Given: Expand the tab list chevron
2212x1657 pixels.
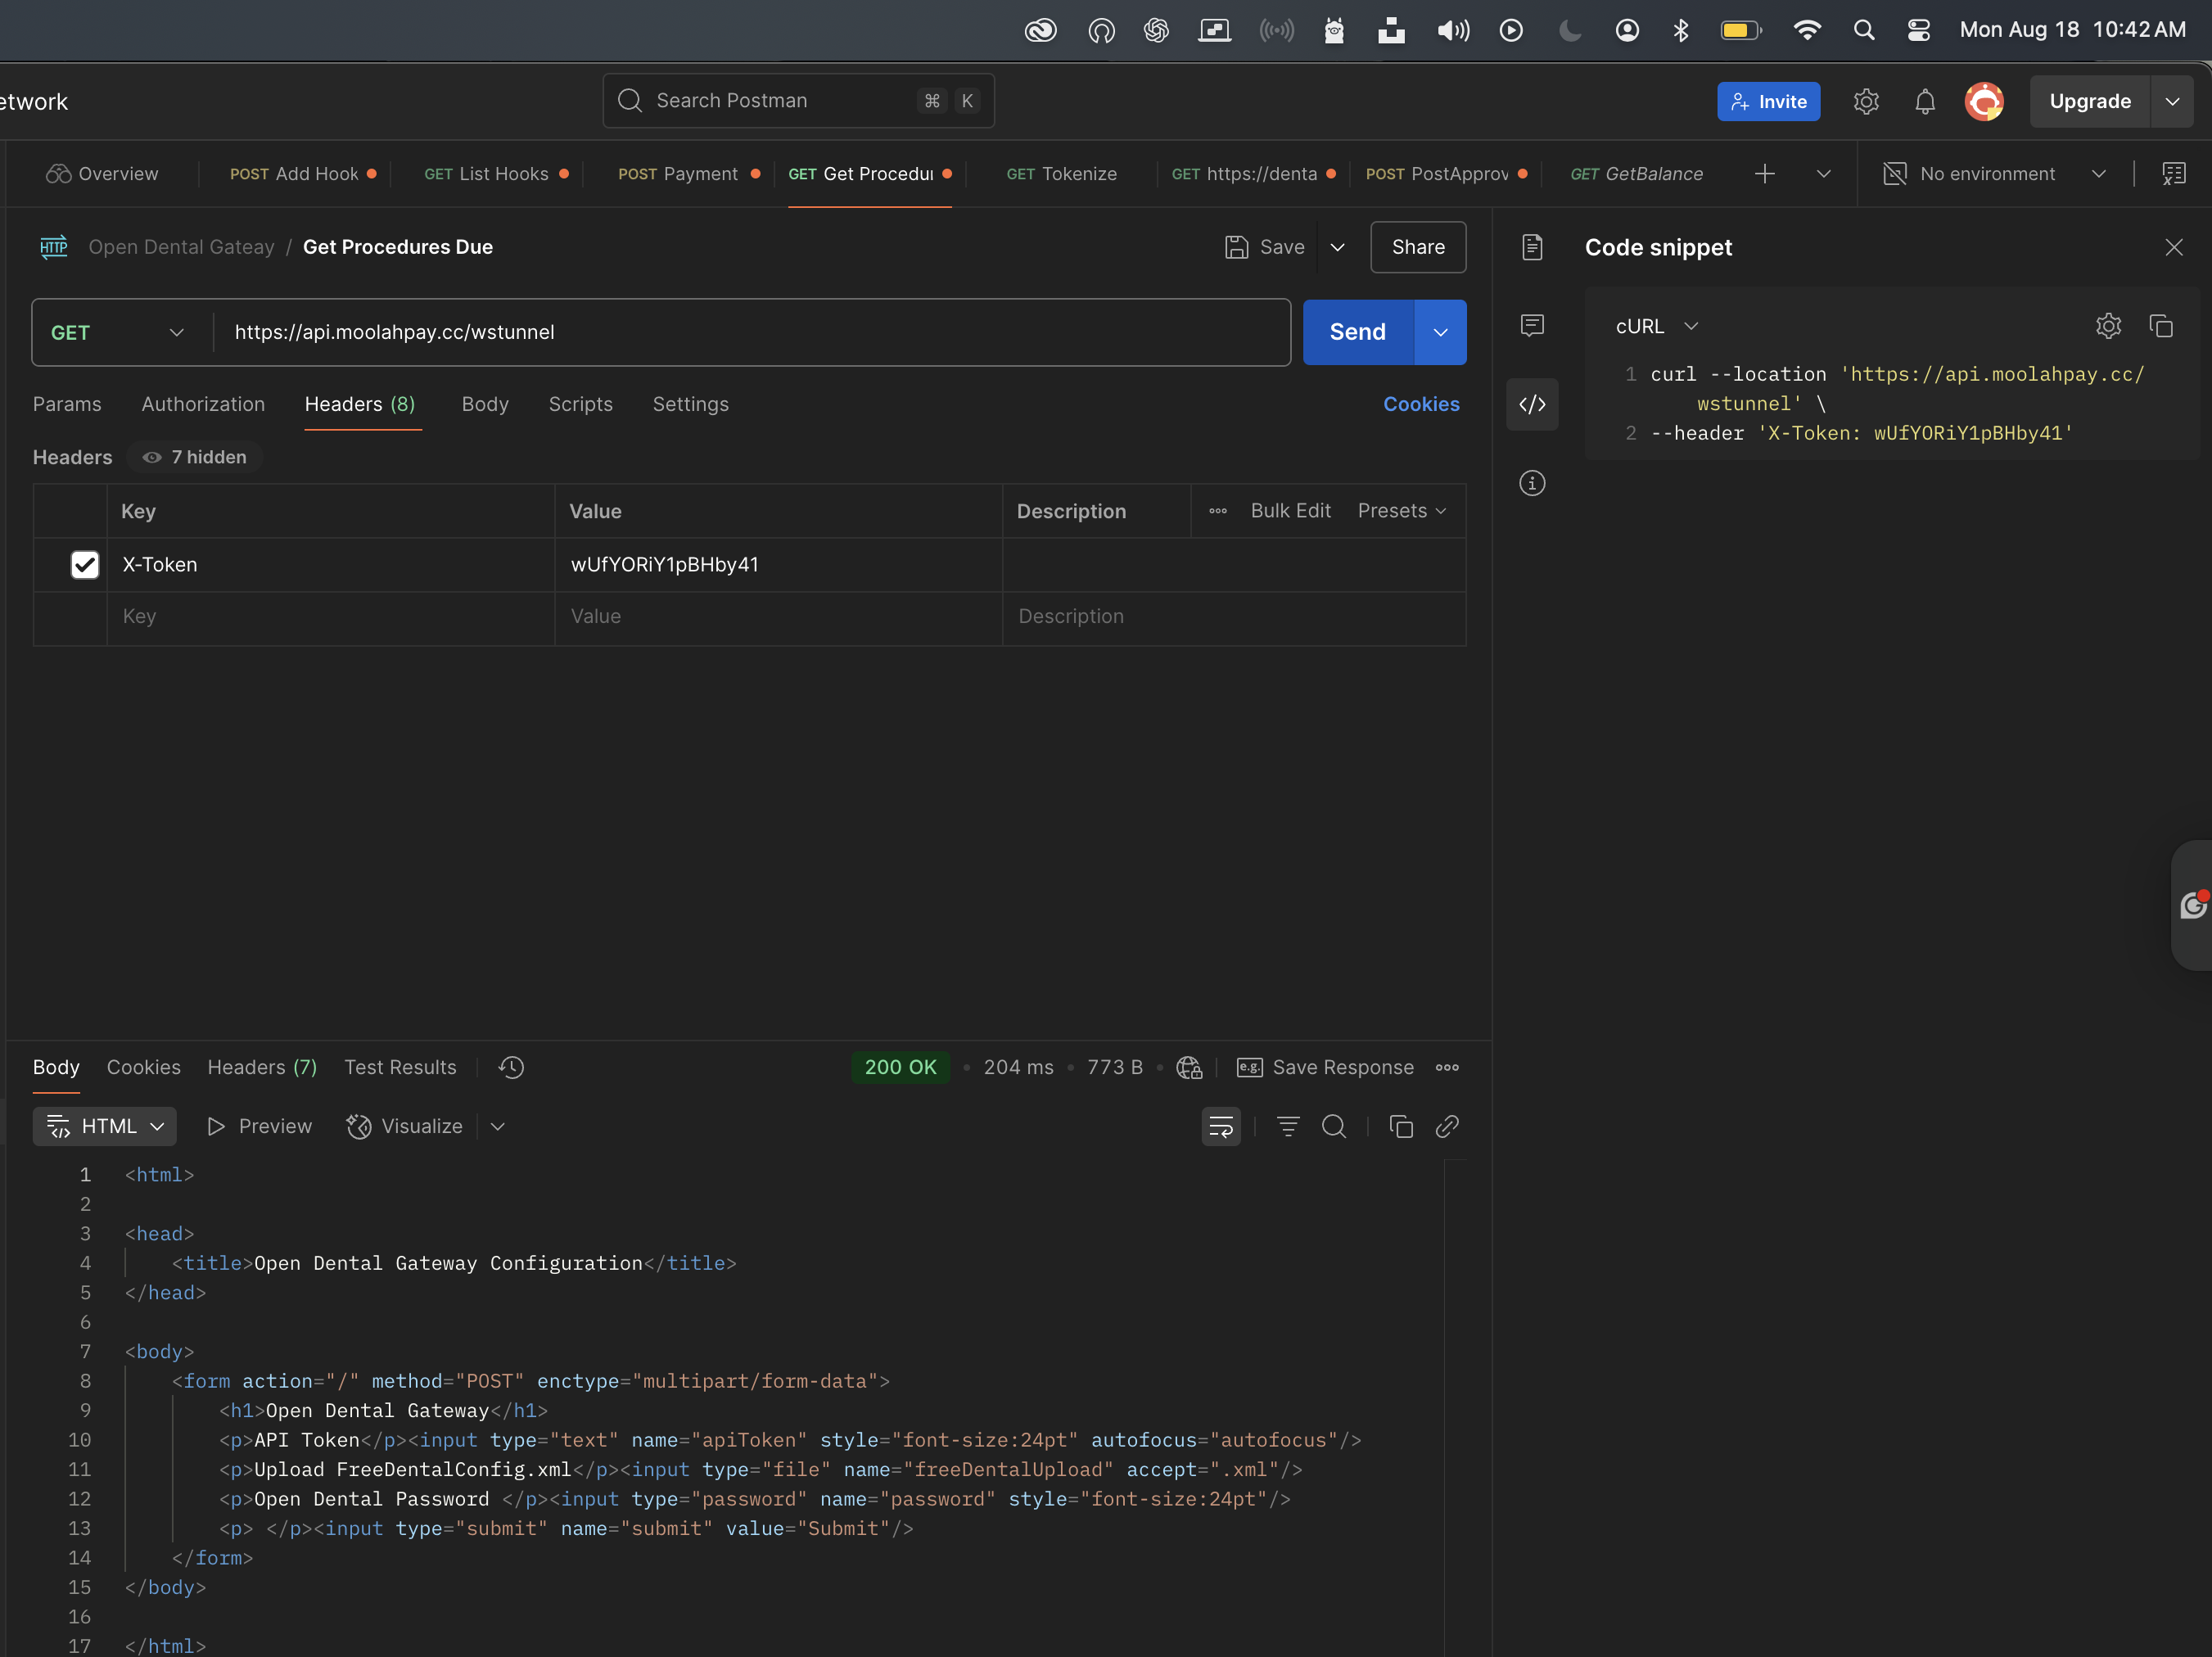Looking at the screenshot, I should point(1824,173).
